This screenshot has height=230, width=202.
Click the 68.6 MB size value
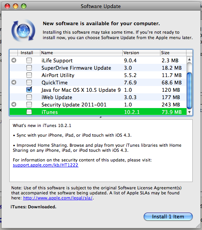(x=172, y=82)
